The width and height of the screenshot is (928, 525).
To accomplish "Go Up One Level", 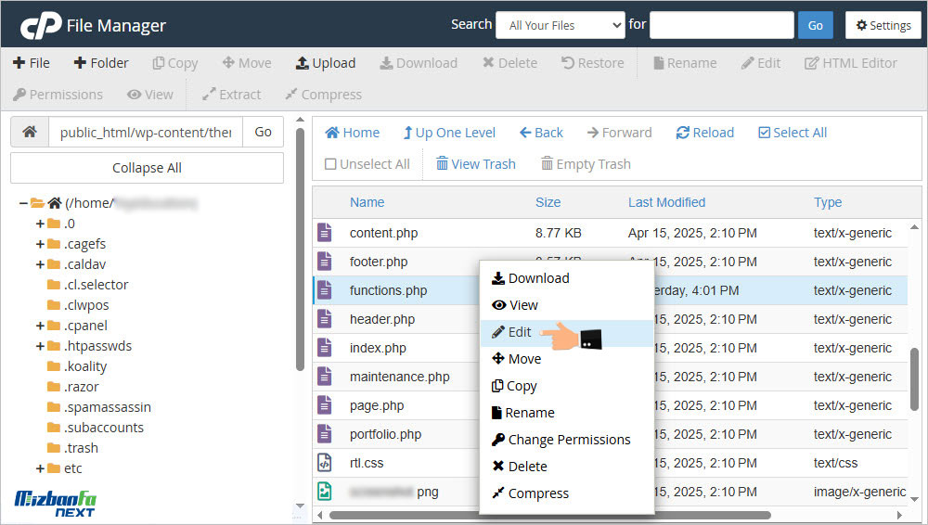I will tap(449, 133).
